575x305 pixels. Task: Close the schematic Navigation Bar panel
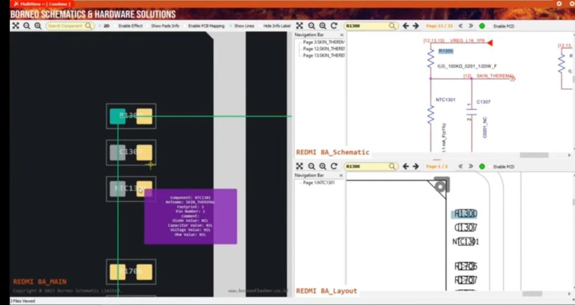[341, 35]
